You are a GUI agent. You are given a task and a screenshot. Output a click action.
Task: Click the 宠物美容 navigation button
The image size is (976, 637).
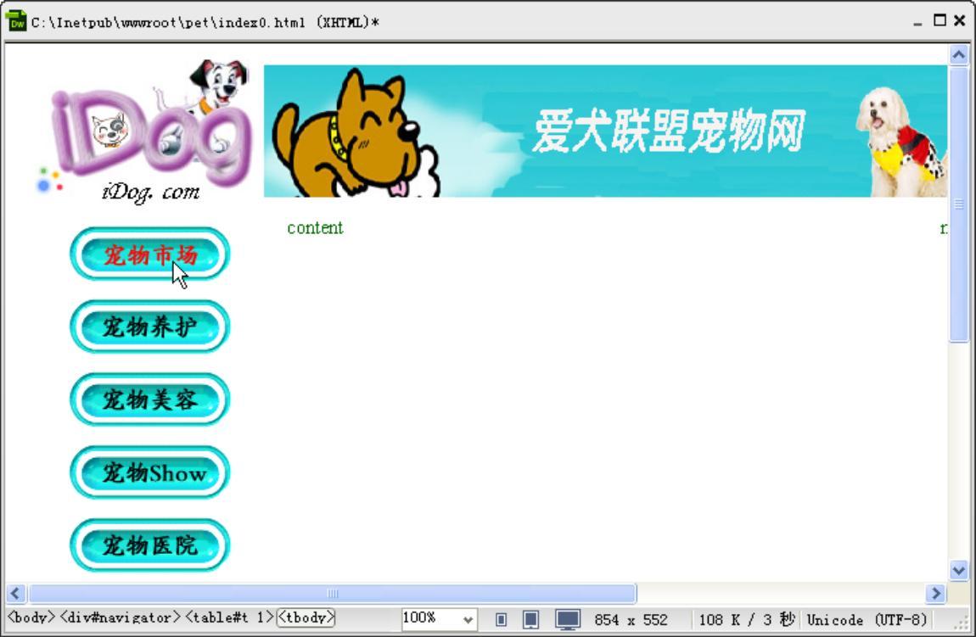(149, 400)
